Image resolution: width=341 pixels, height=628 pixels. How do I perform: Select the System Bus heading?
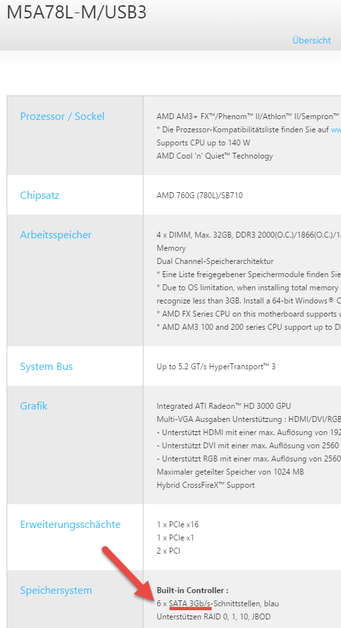[47, 367]
